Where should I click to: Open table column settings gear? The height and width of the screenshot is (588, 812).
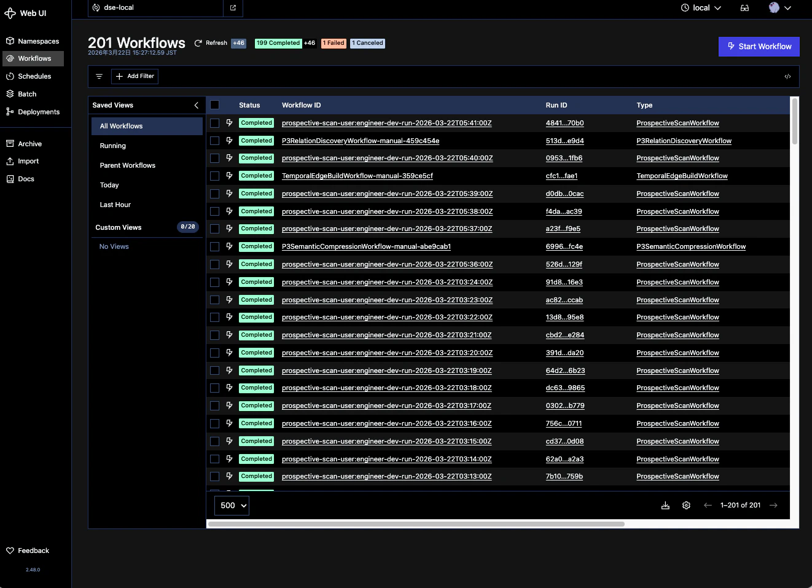tap(686, 506)
